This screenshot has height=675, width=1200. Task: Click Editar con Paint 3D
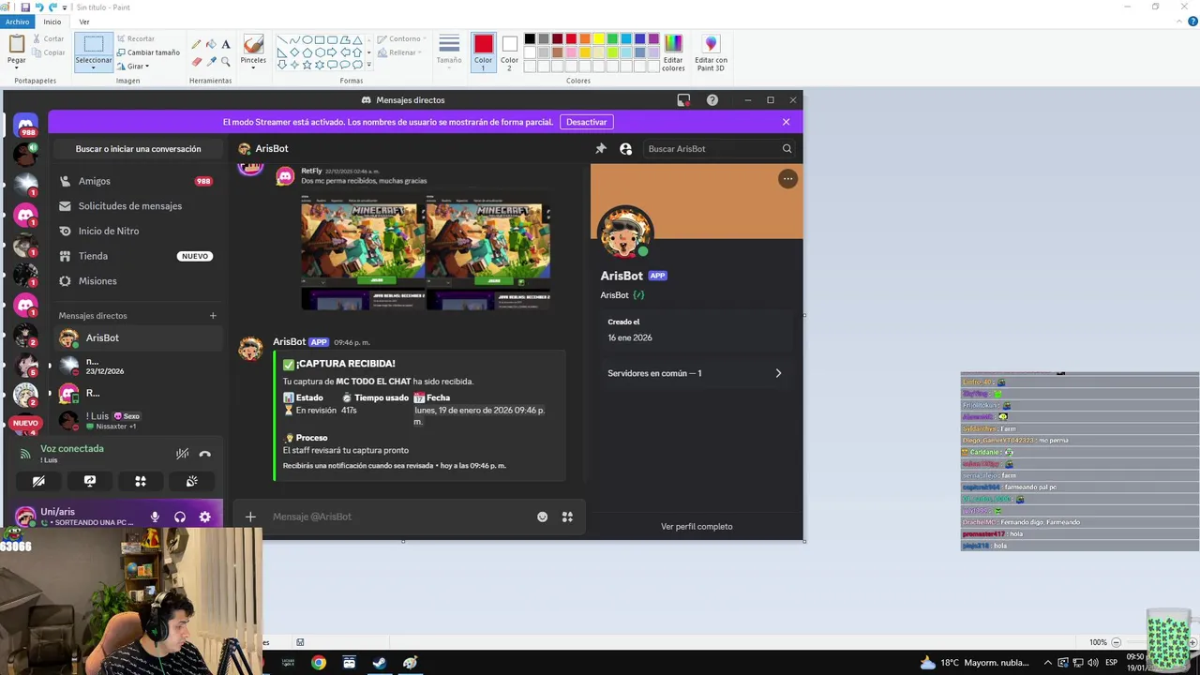[x=711, y=52]
